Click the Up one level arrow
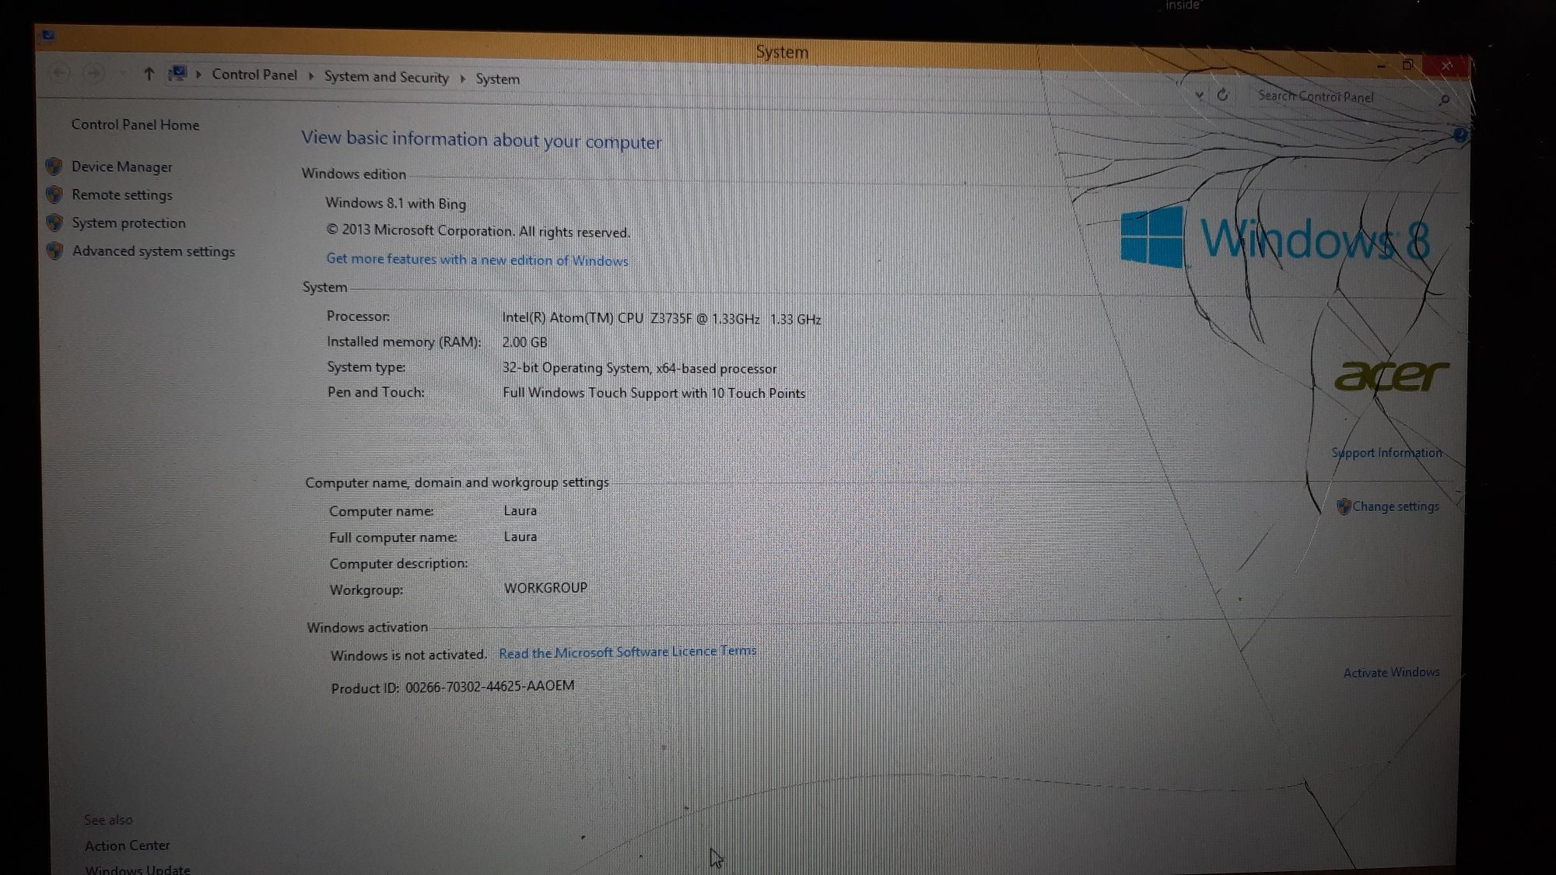 click(149, 74)
